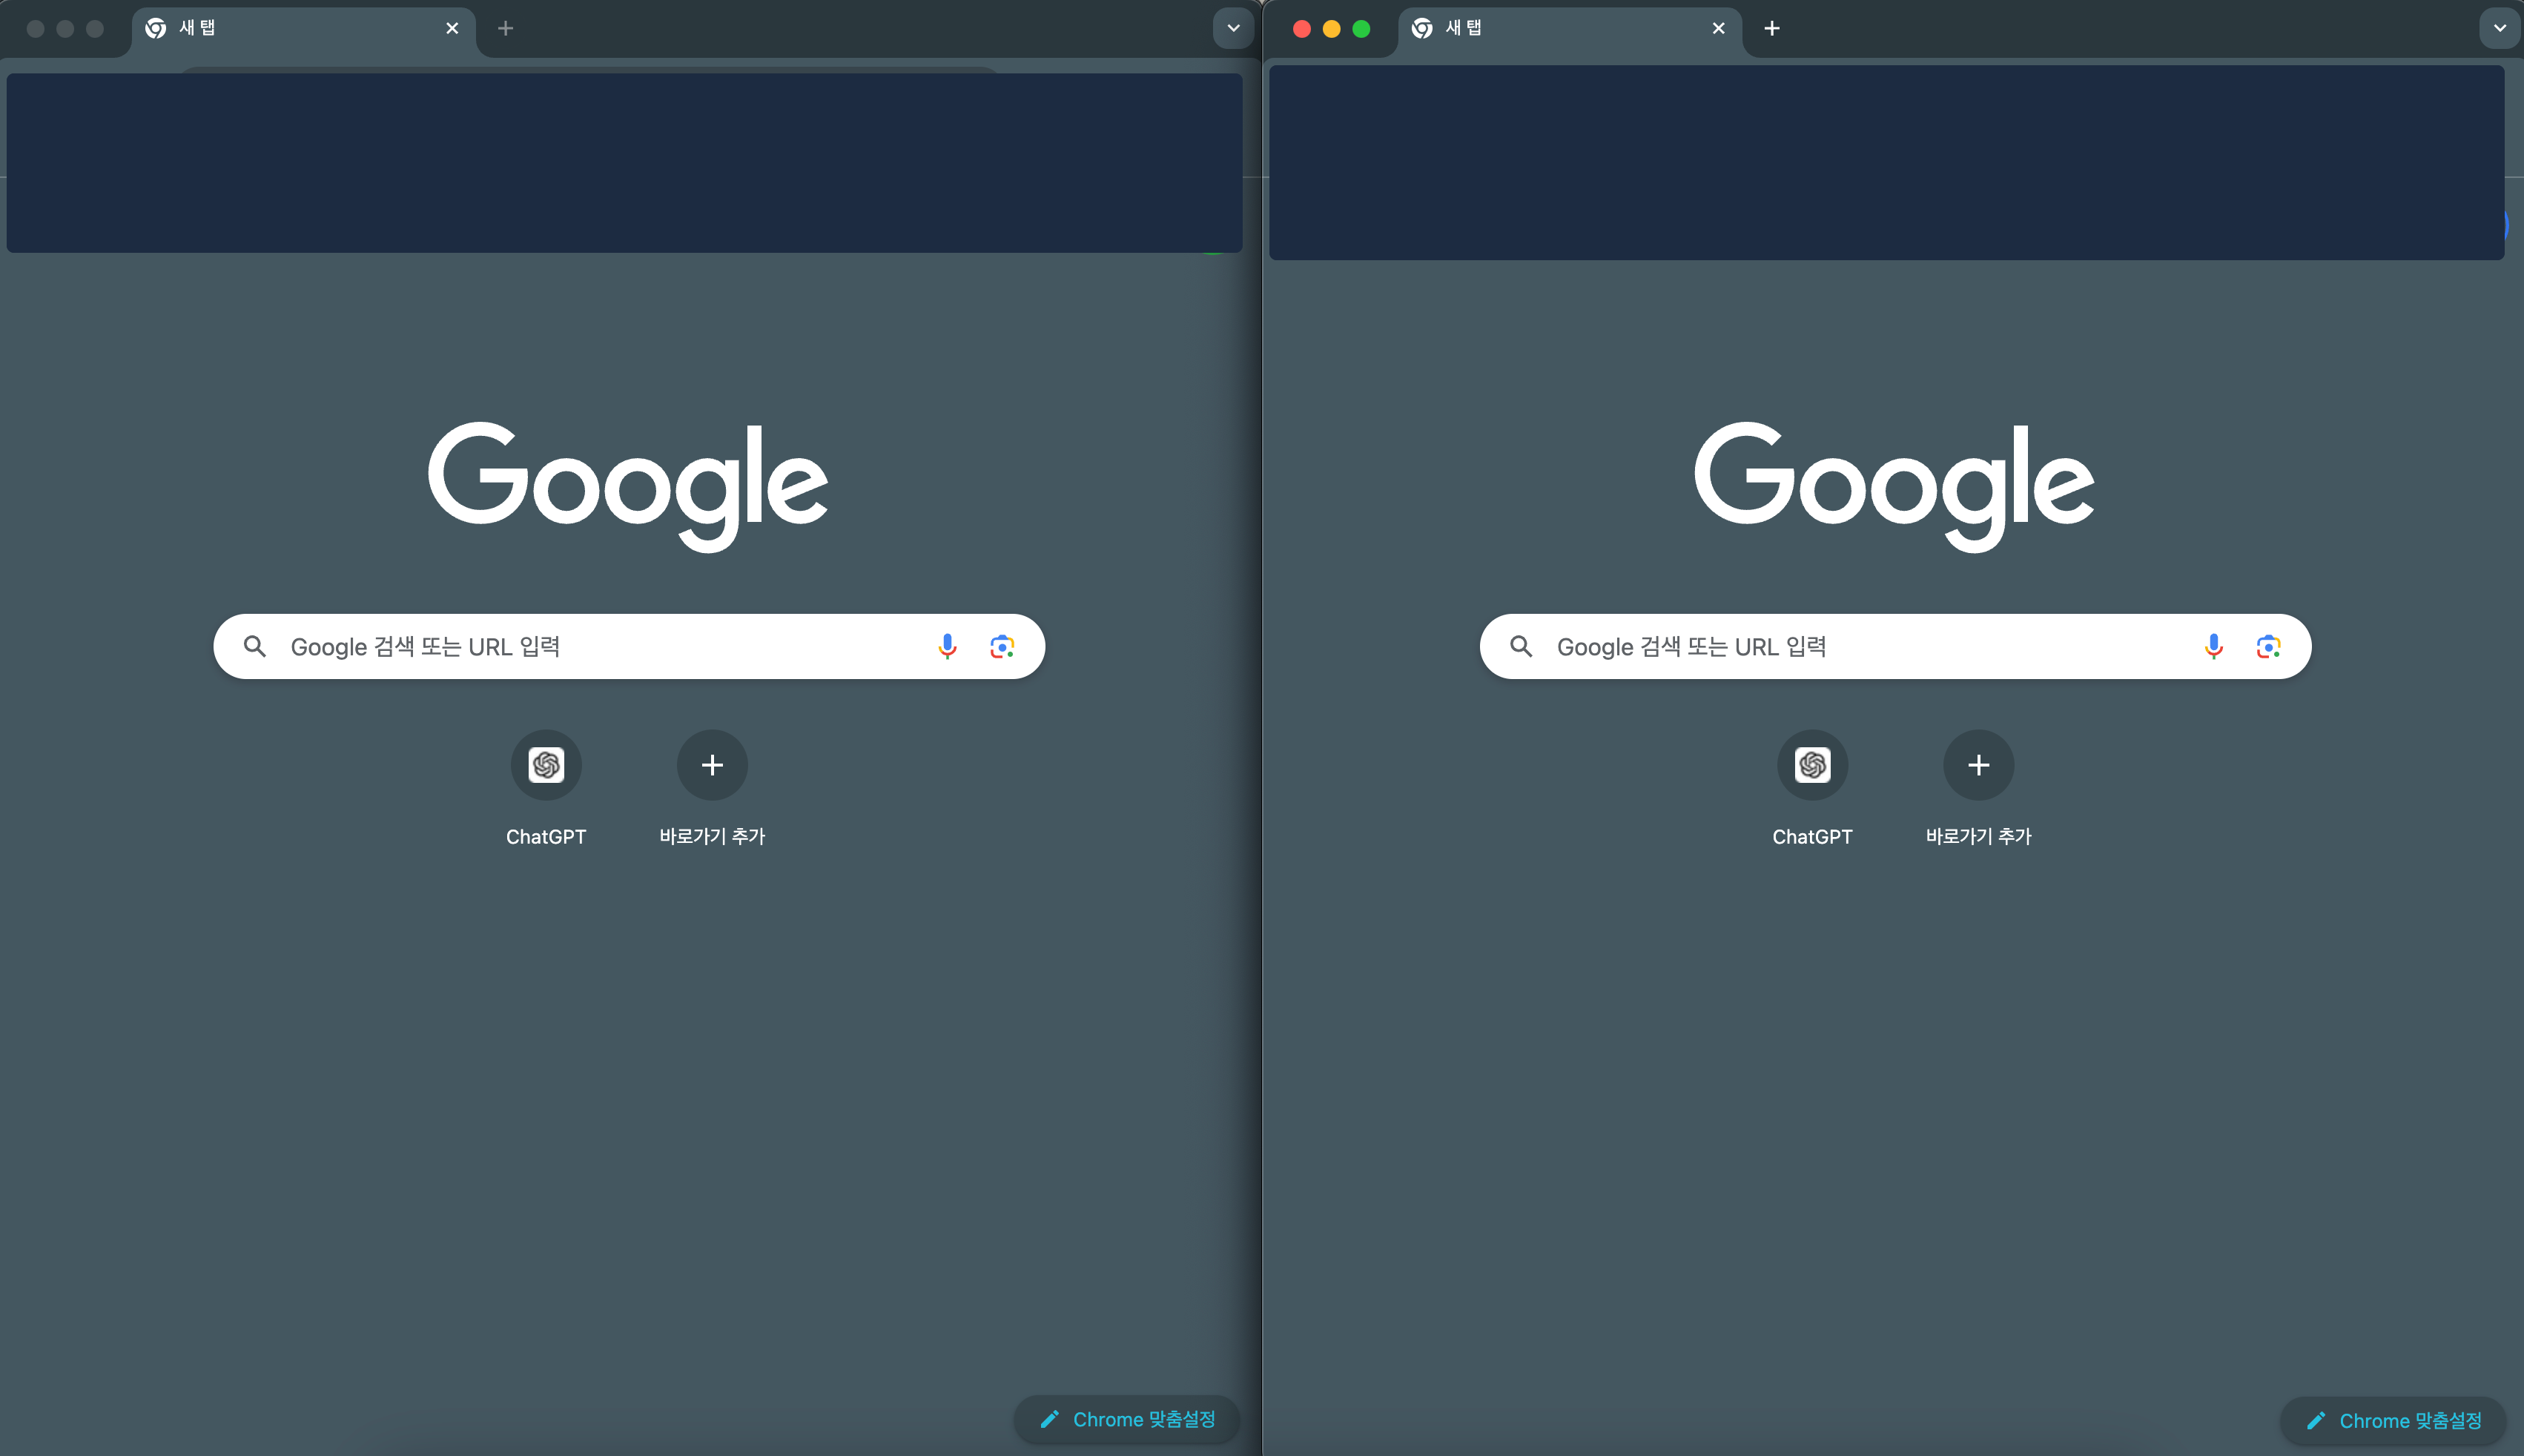
Task: Open new tab with plus in right window
Action: click(1772, 28)
